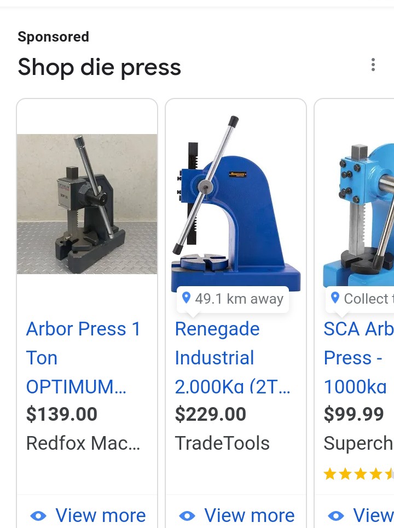
Task: Click the 49.1 km away distance badge
Action: pos(233,299)
